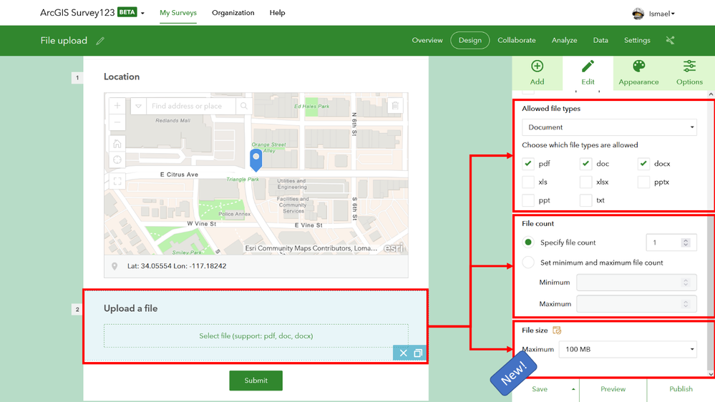Click the map home extent icon
Screen dimensions: 715x402
[117, 144]
